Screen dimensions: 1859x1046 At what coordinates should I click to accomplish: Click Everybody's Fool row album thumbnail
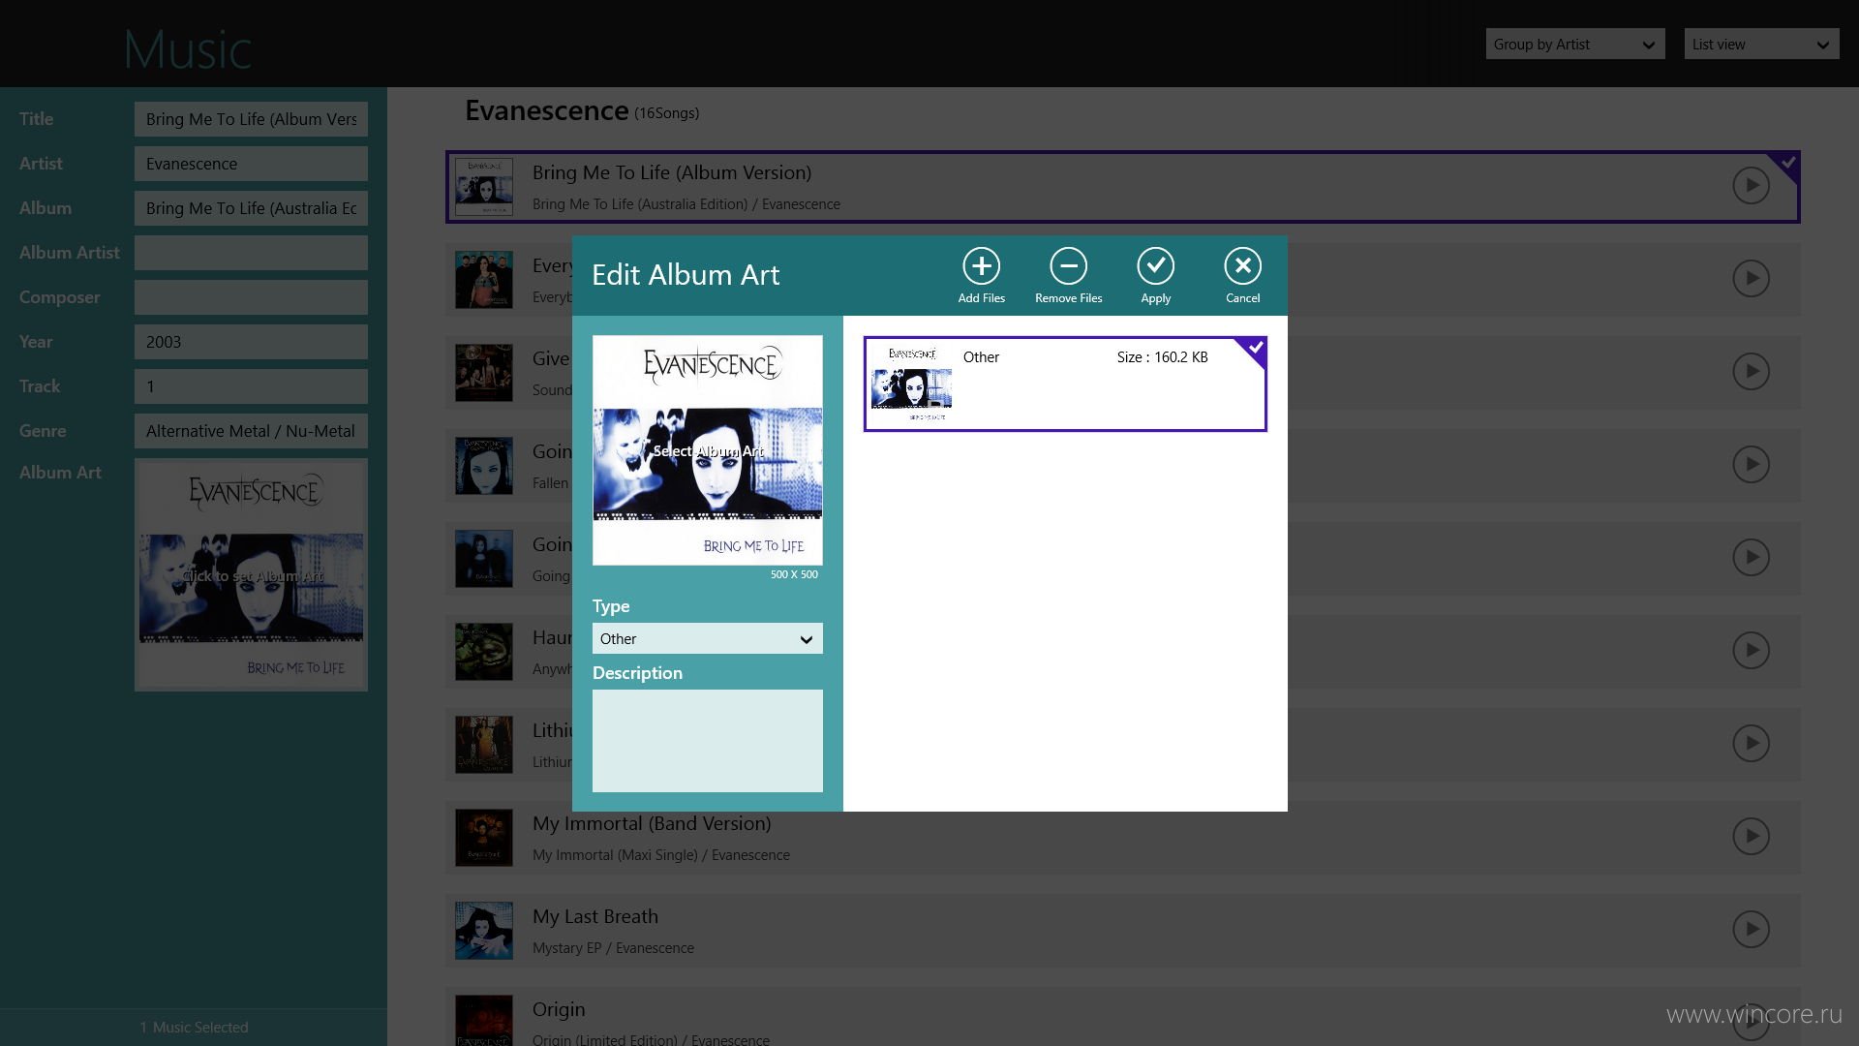click(x=484, y=280)
